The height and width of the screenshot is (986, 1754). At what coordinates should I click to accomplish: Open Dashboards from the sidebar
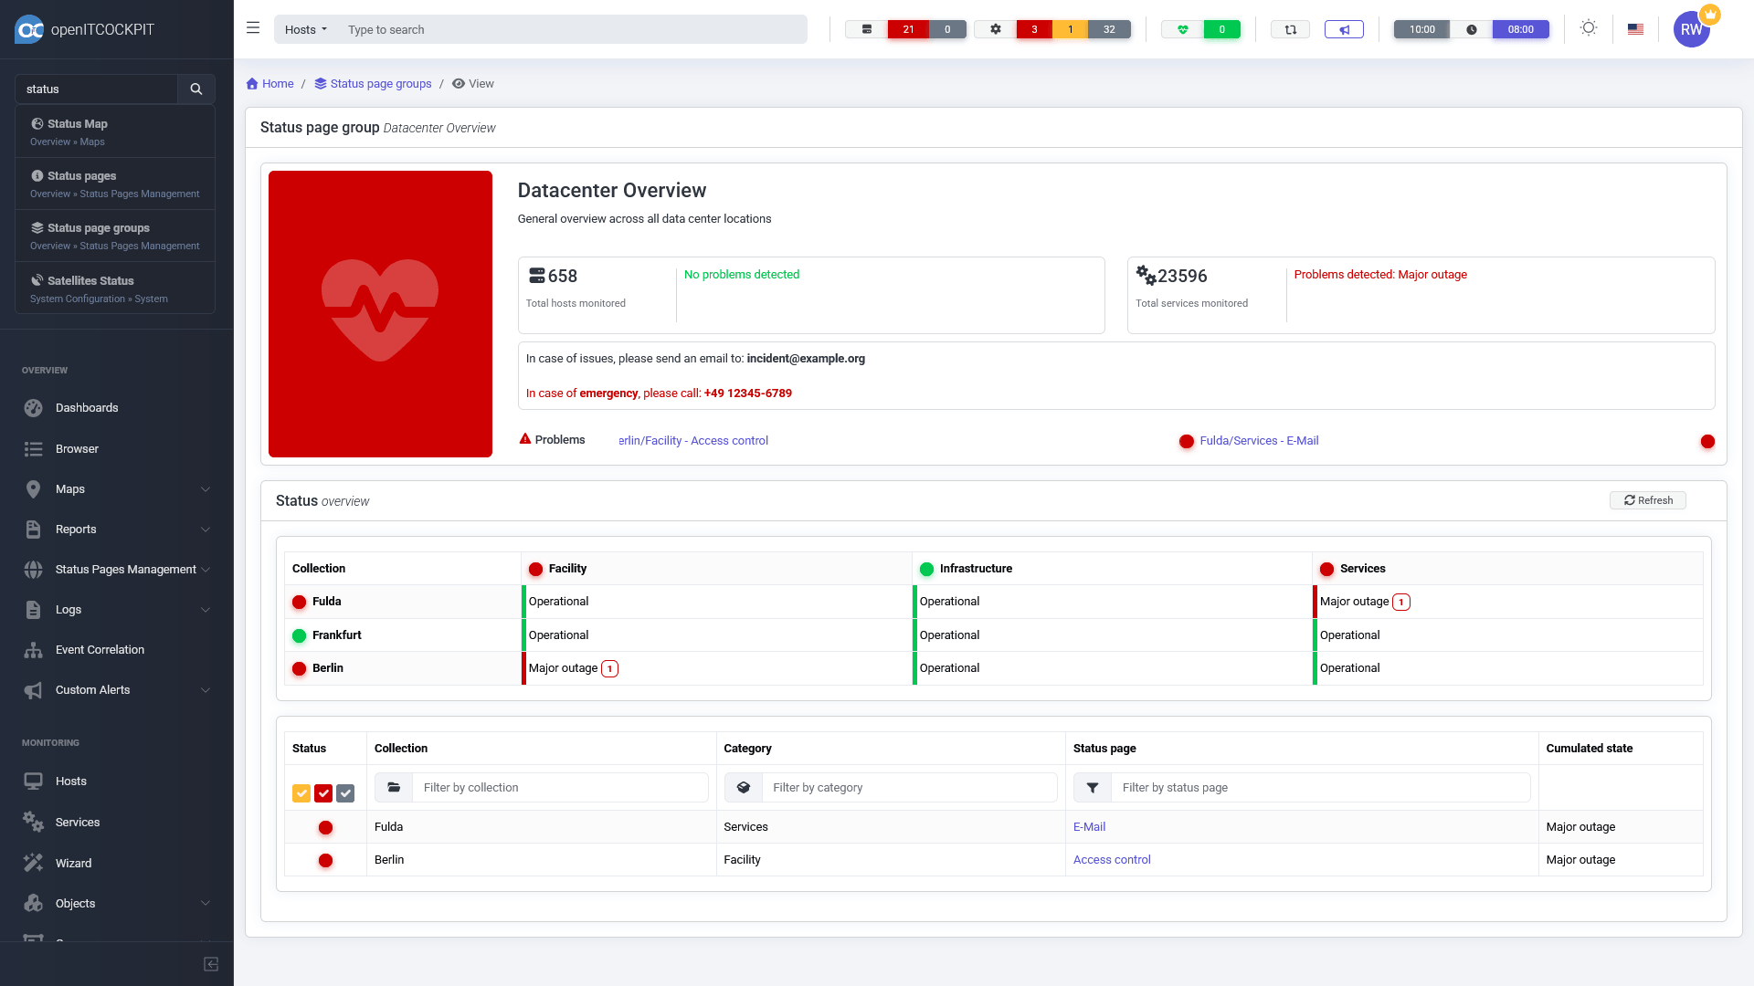point(87,408)
